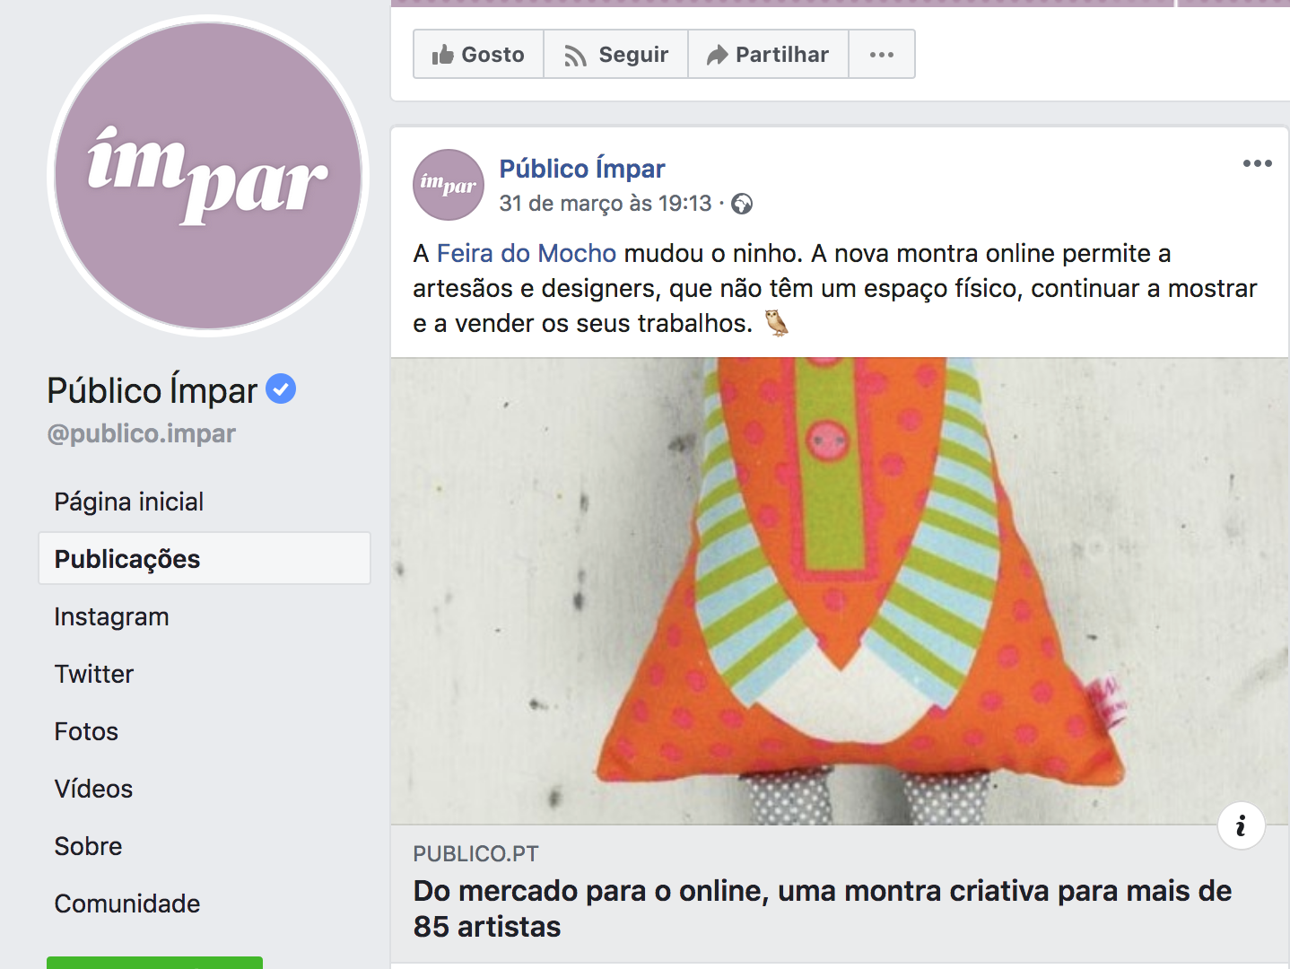Click the info icon on article image
The height and width of the screenshot is (969, 1290).
[x=1241, y=825]
